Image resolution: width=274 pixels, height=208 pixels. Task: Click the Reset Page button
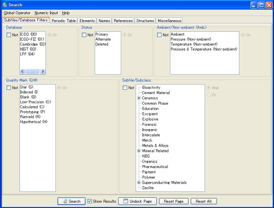tap(174, 201)
